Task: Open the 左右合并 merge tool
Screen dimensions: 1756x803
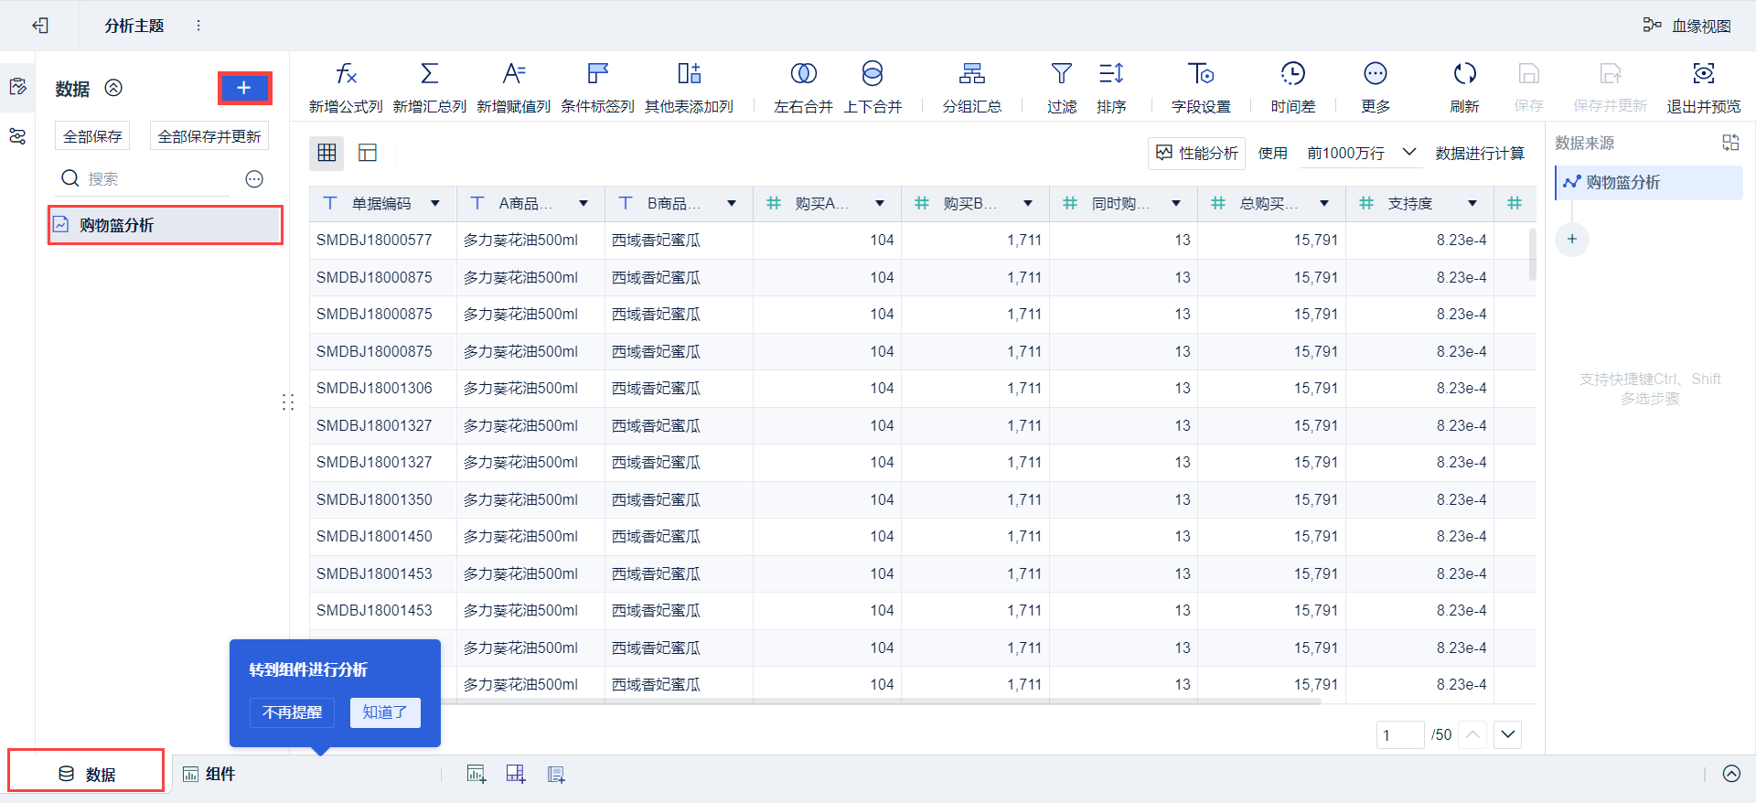Action: pyautogui.click(x=803, y=74)
